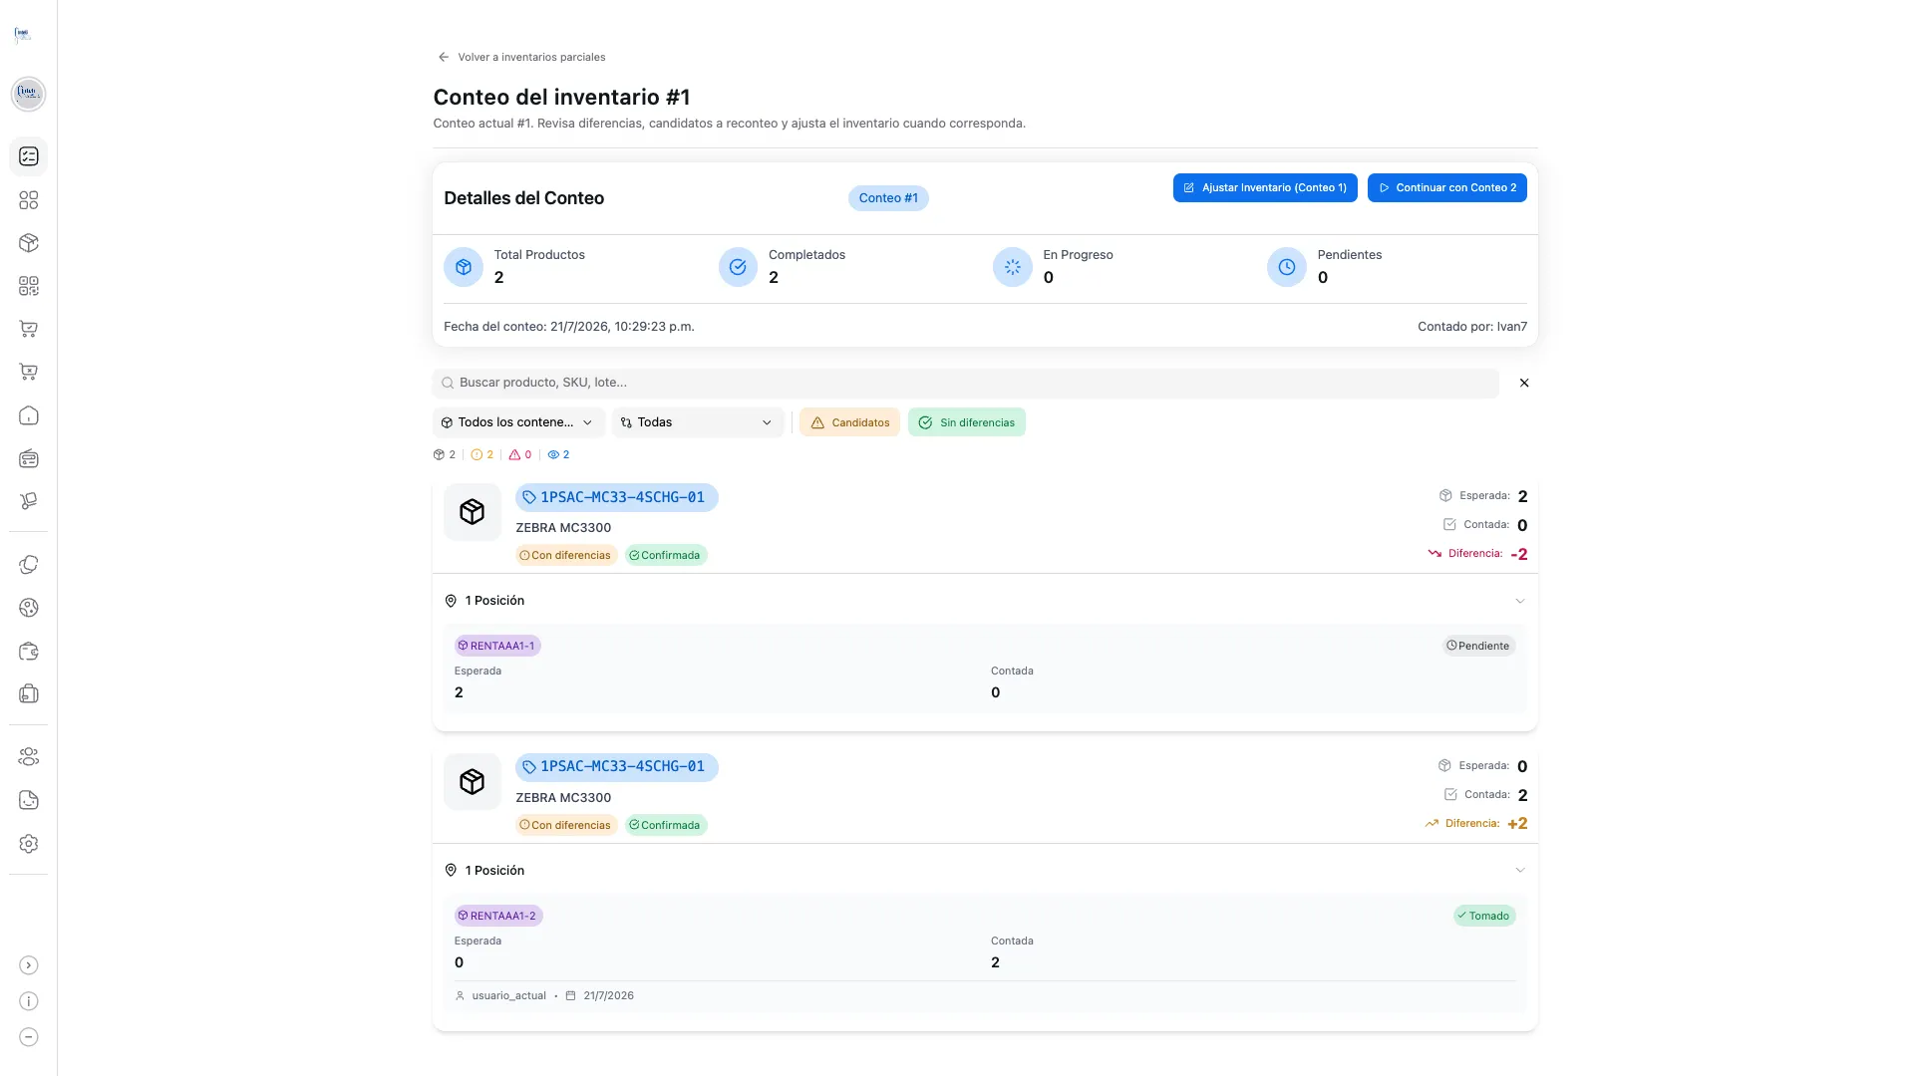1914x1076 pixels.
Task: Click the app logo at top of sidebar
Action: point(23,35)
